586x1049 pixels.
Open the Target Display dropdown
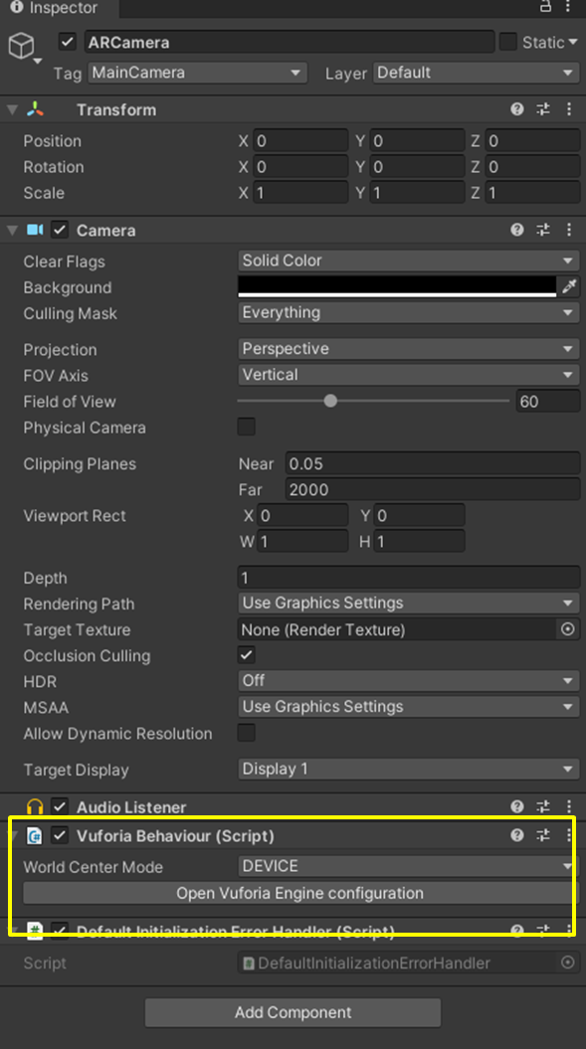pyautogui.click(x=409, y=769)
